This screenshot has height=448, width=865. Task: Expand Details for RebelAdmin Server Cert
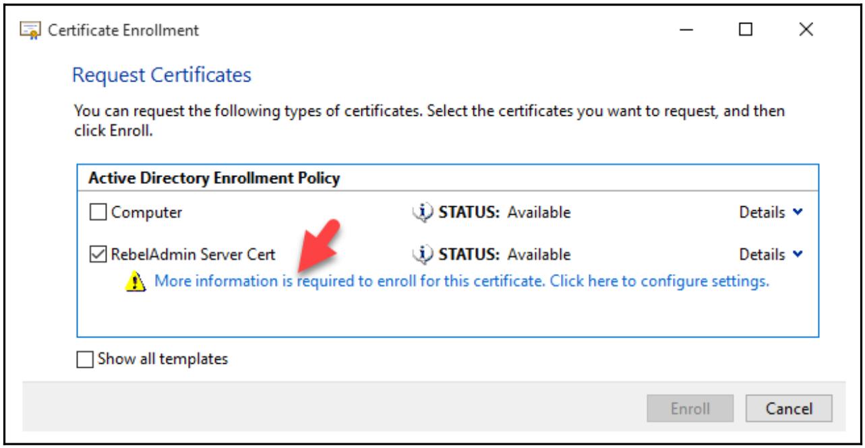tap(771, 255)
